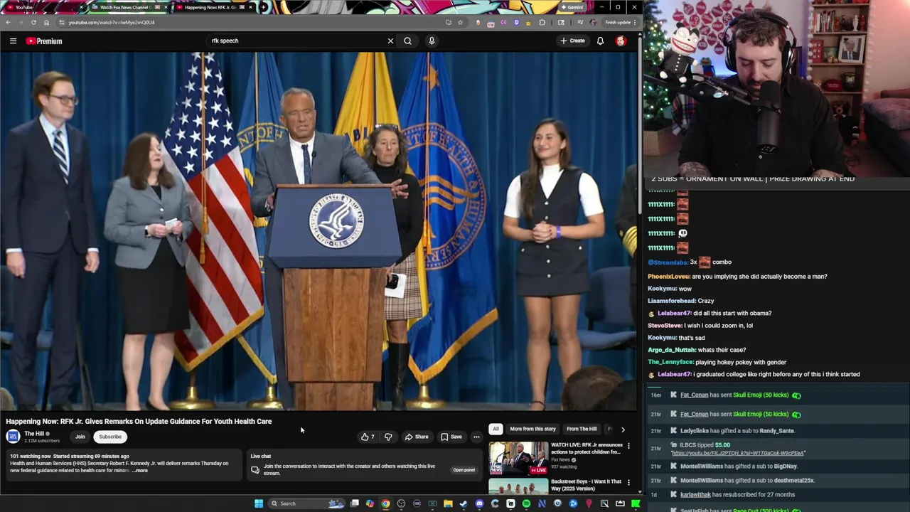Open 'The Hill' channel name link
Screen dimensions: 910x512
[x=34, y=434]
